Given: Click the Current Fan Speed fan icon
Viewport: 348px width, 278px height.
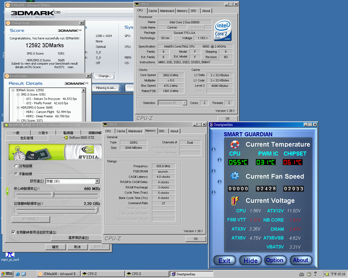Looking at the screenshot, I should point(235,176).
